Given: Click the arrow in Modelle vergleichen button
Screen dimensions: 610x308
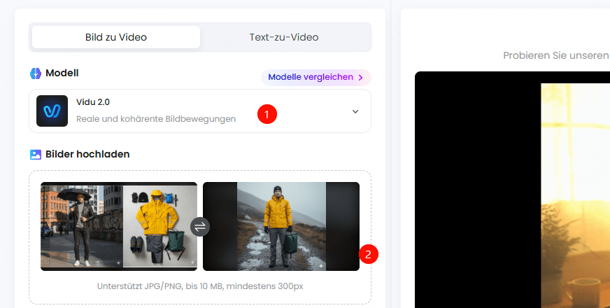Looking at the screenshot, I should point(361,78).
